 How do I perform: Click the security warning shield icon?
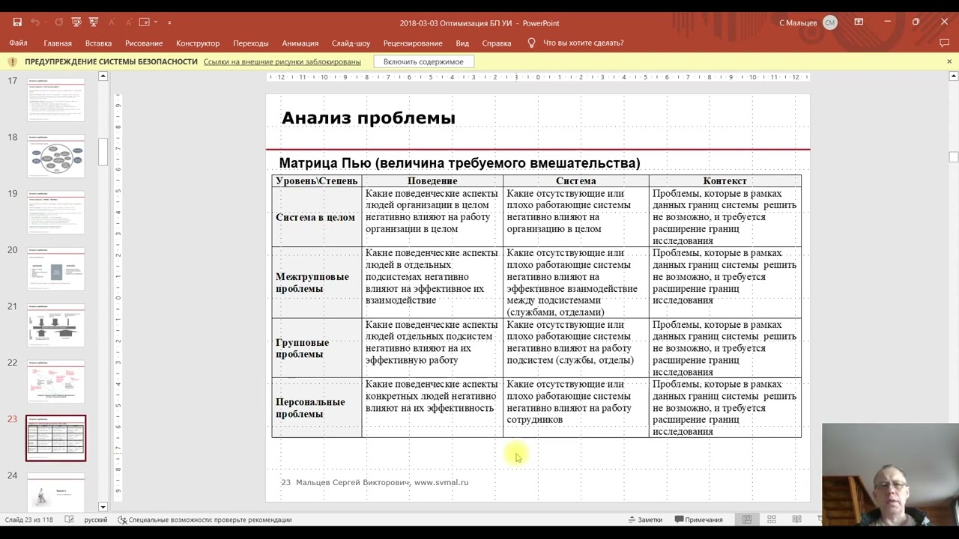[x=13, y=62]
